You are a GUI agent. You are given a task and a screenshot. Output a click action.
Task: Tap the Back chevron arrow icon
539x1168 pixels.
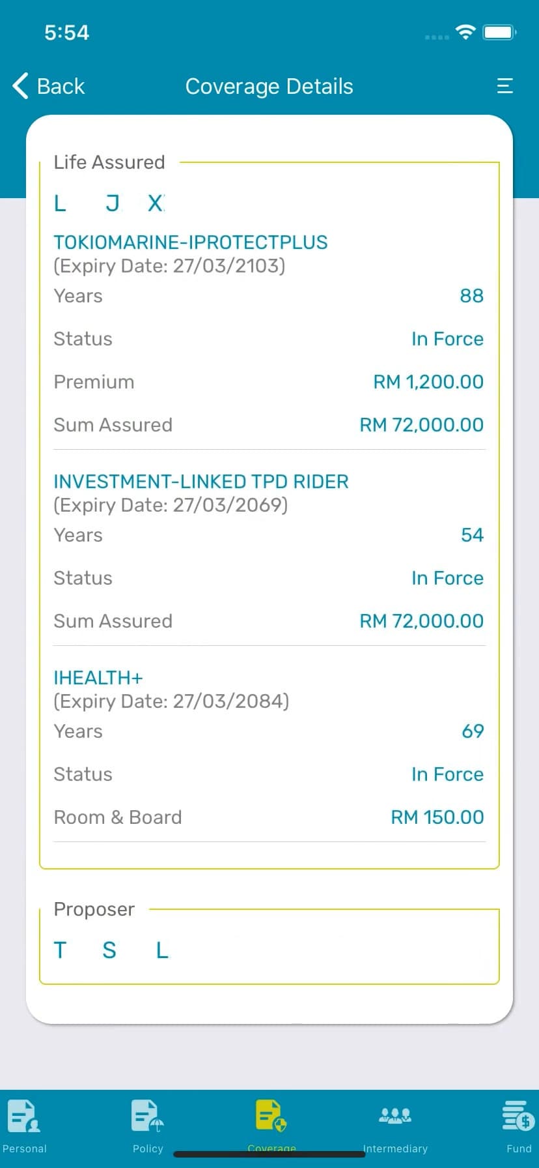(21, 85)
